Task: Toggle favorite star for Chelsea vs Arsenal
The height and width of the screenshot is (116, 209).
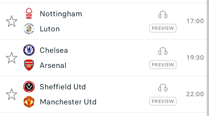Action: click(12, 58)
